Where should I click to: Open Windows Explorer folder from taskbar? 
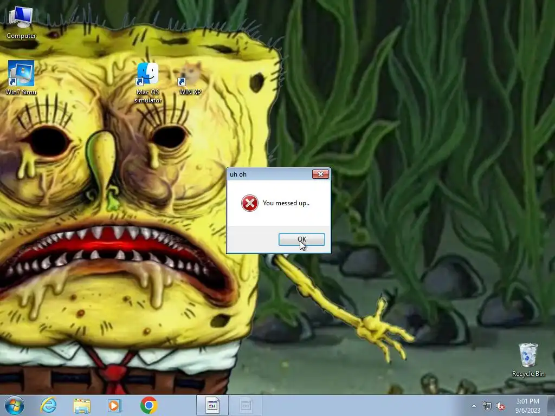82,405
